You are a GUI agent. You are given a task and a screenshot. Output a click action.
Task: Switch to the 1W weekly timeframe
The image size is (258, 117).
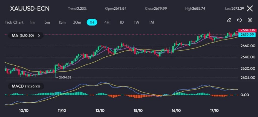pyautogui.click(x=137, y=22)
